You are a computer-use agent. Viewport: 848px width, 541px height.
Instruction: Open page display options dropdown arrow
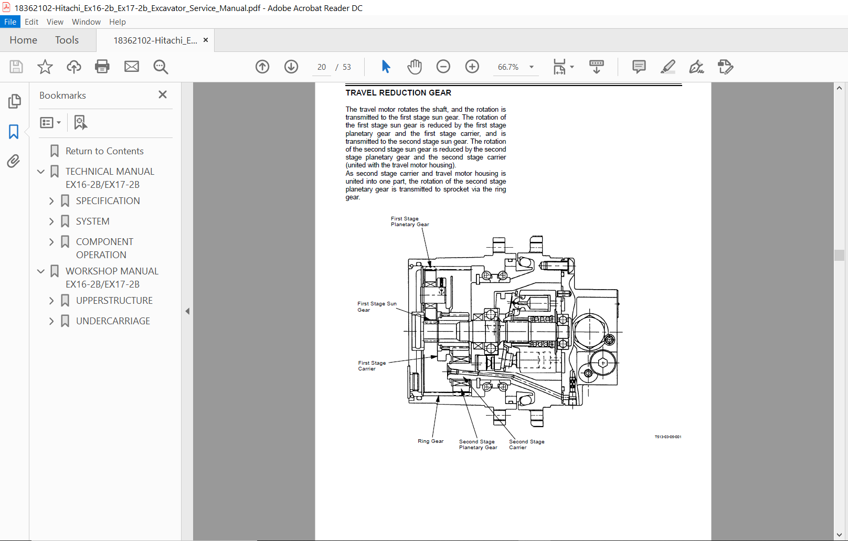[572, 67]
